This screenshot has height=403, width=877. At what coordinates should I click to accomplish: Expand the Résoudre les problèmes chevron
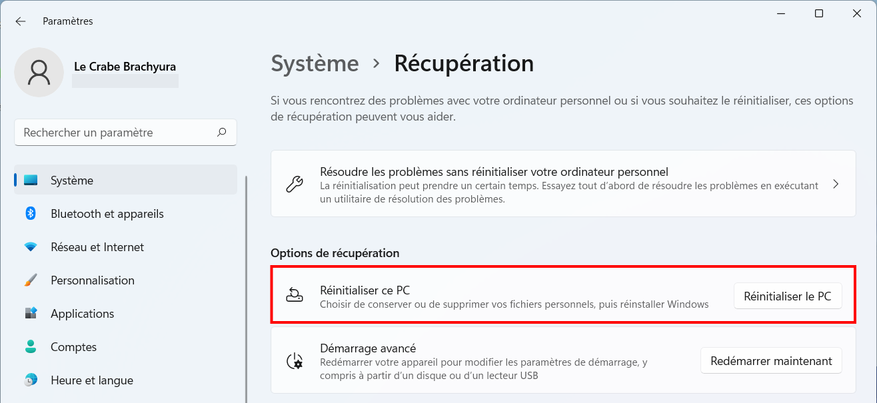pos(836,184)
